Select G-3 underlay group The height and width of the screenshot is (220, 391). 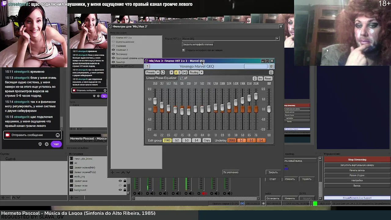point(251,141)
